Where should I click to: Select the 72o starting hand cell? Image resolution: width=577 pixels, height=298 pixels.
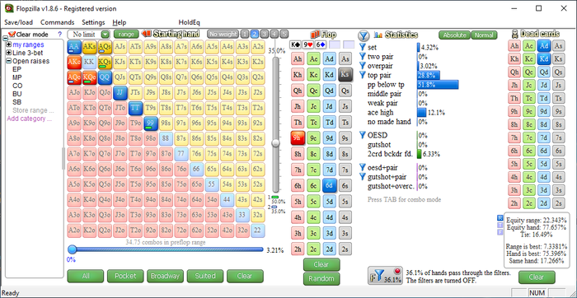(181, 230)
